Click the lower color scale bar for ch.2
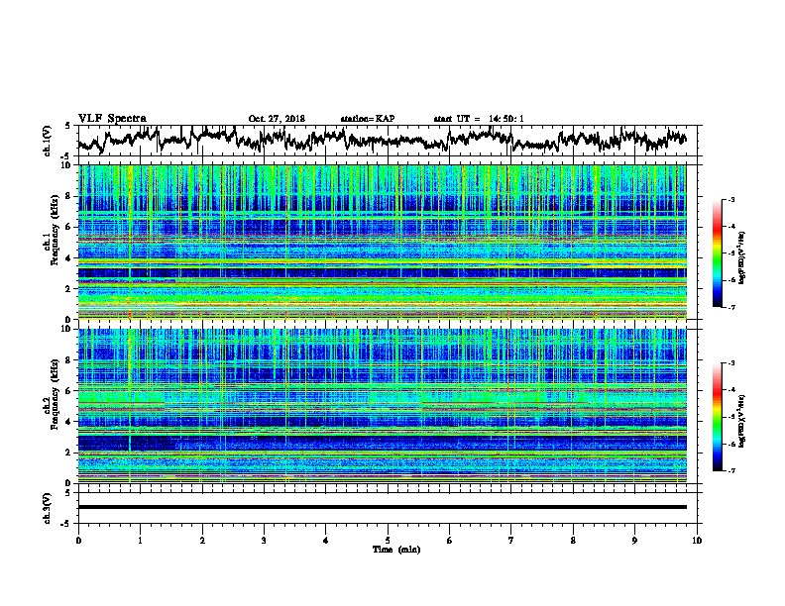 (x=717, y=417)
